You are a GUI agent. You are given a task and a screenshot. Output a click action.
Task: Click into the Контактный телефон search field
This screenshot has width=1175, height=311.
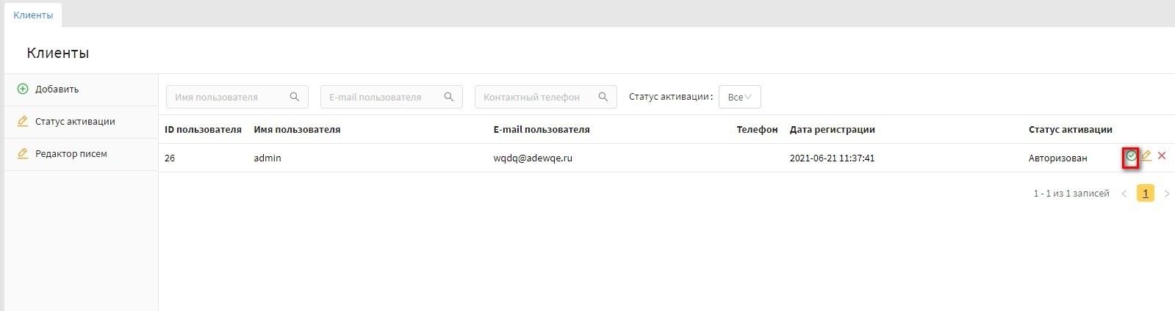(x=536, y=97)
